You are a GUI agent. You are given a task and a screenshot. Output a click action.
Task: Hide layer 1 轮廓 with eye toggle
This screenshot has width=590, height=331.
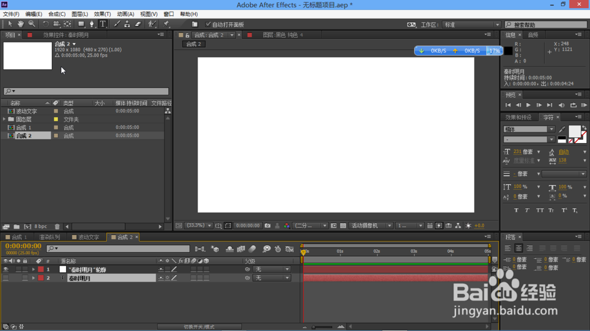click(5, 269)
